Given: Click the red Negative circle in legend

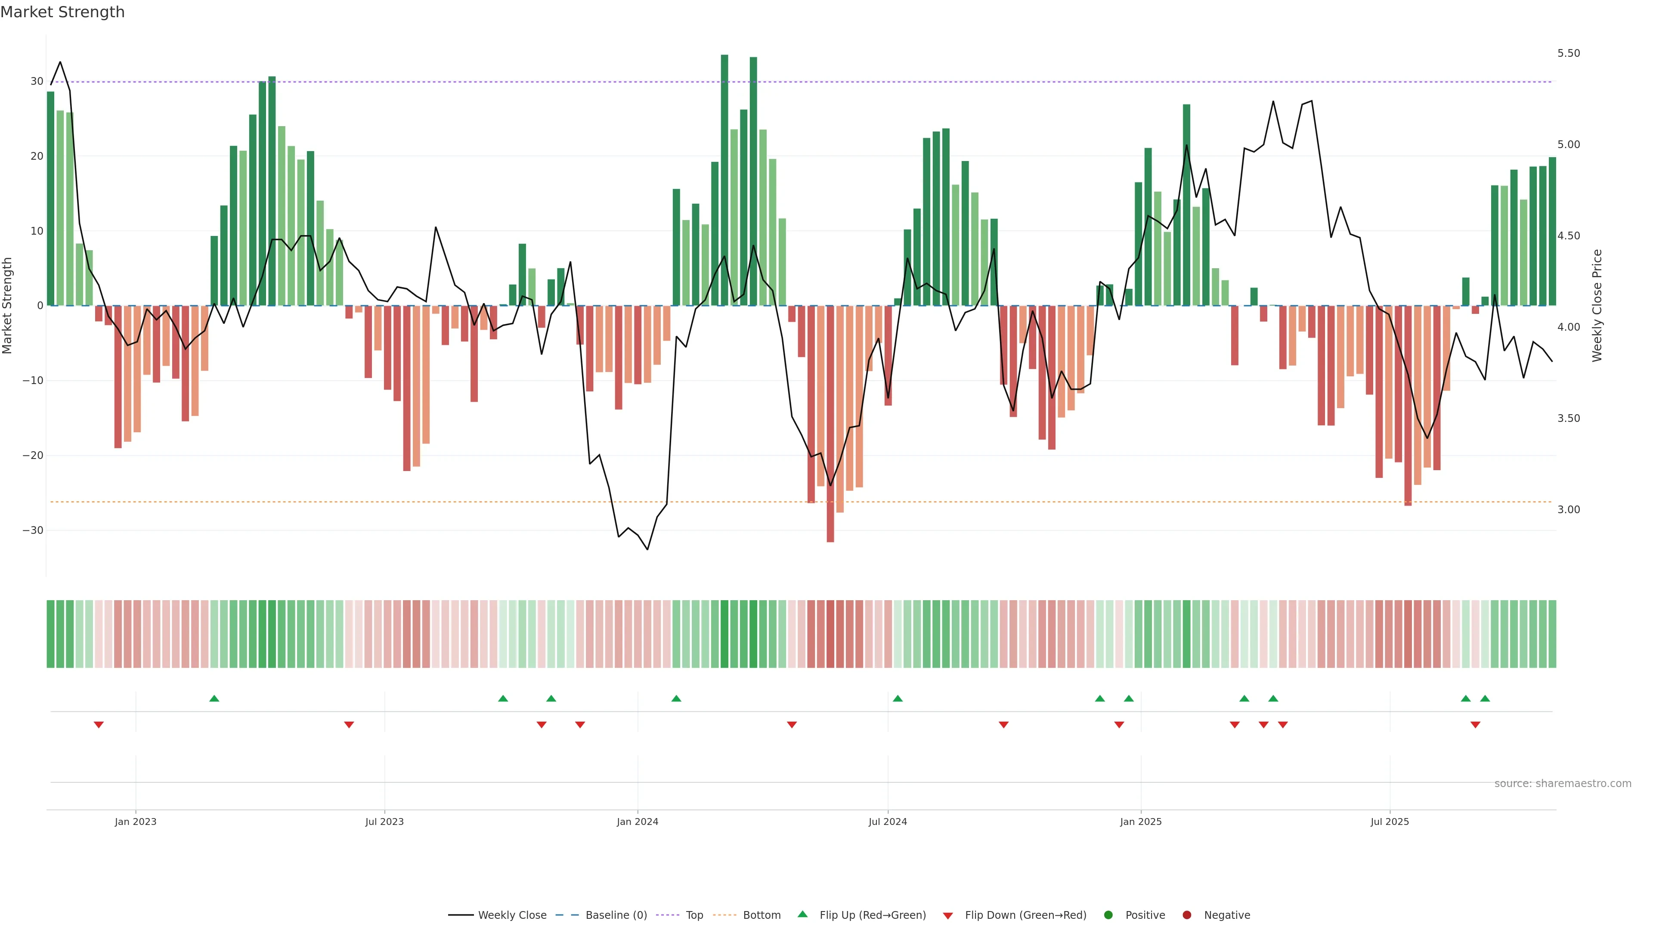Looking at the screenshot, I should (x=1186, y=914).
